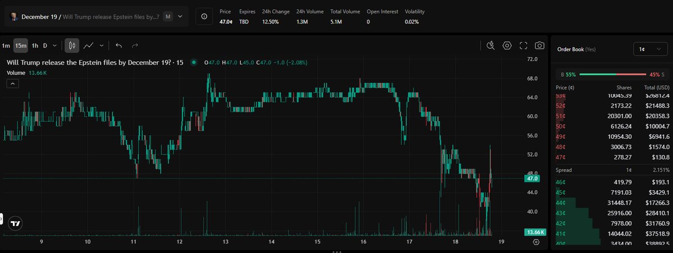Click the Open Interest 0 value
Screen dimensions: 673x253
[x=368, y=21]
